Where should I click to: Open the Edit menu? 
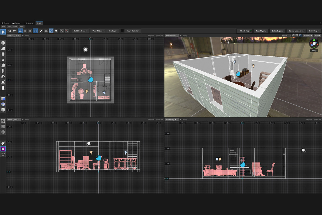pyautogui.click(x=9, y=26)
